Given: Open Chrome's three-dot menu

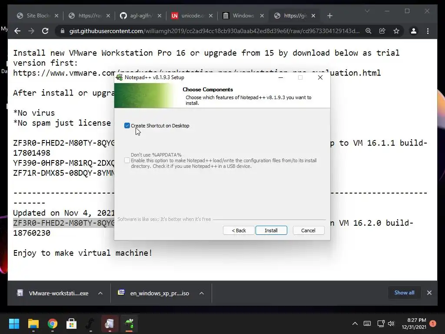Looking at the screenshot, I should (x=428, y=31).
